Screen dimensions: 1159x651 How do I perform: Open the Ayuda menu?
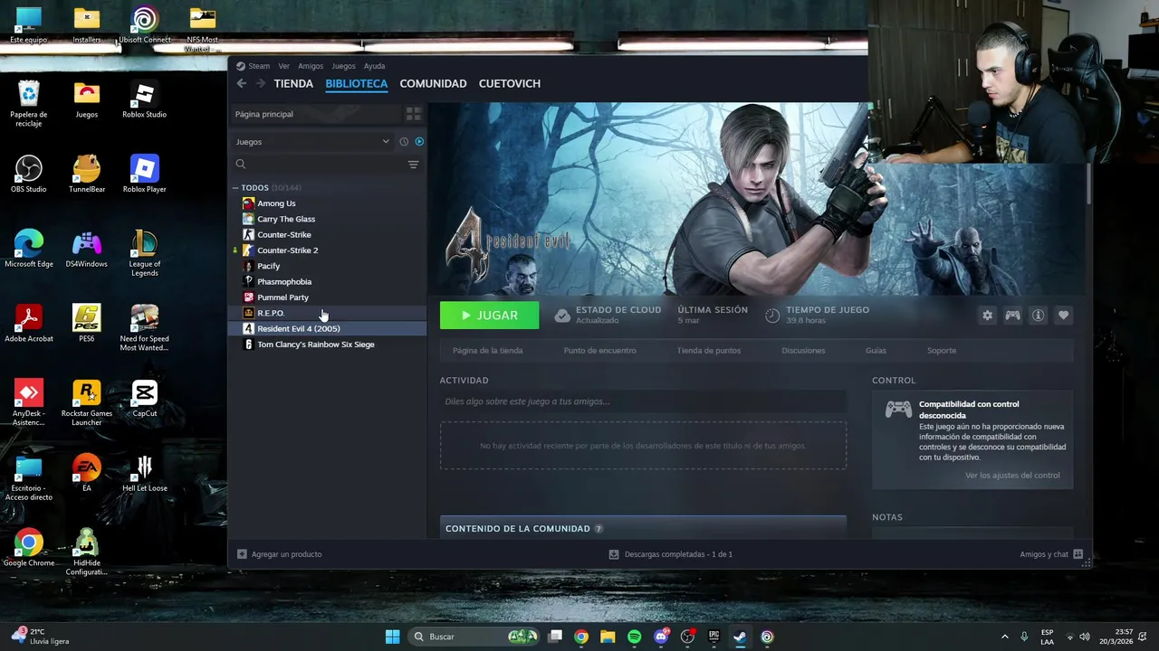(374, 66)
